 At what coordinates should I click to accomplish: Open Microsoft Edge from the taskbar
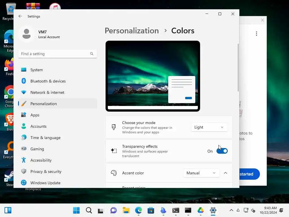(x=138, y=210)
